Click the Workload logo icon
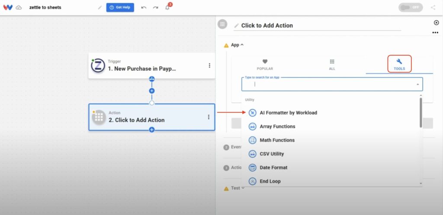Image resolution: width=443 pixels, height=215 pixels. [x=8, y=8]
